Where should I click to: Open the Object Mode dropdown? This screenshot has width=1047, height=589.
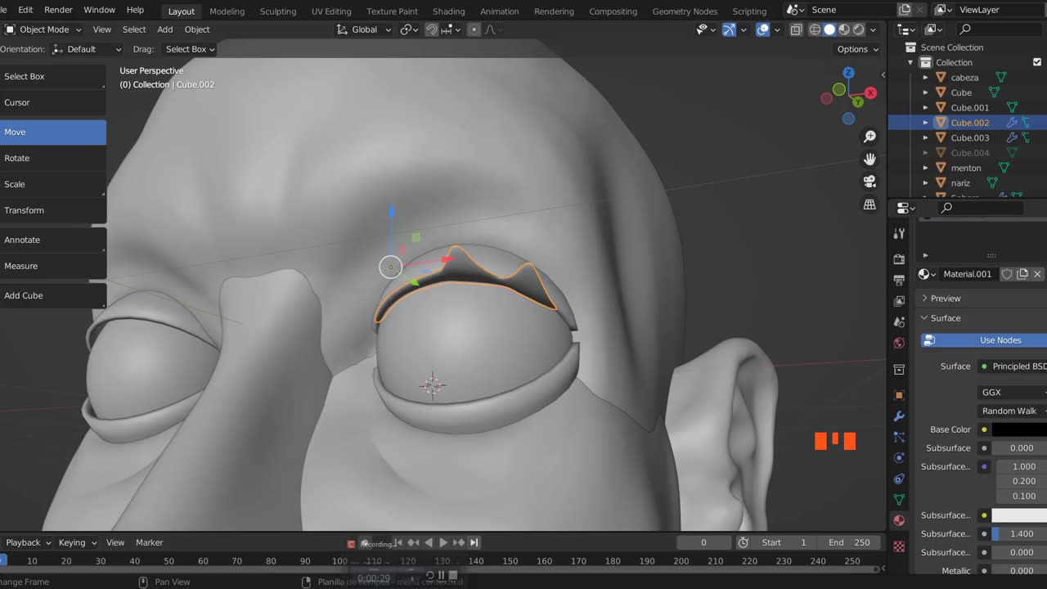click(44, 29)
